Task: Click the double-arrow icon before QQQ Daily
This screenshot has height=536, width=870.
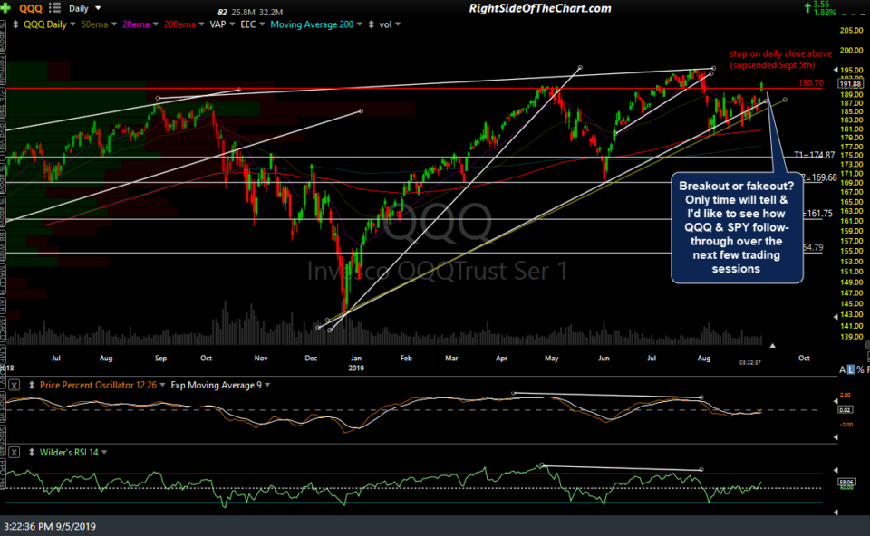Action: click(14, 24)
